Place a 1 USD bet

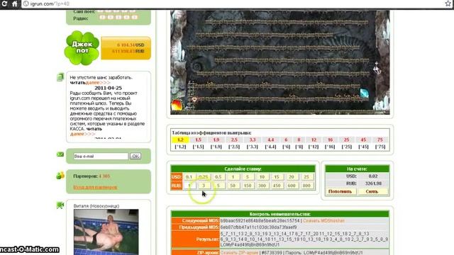233,176
